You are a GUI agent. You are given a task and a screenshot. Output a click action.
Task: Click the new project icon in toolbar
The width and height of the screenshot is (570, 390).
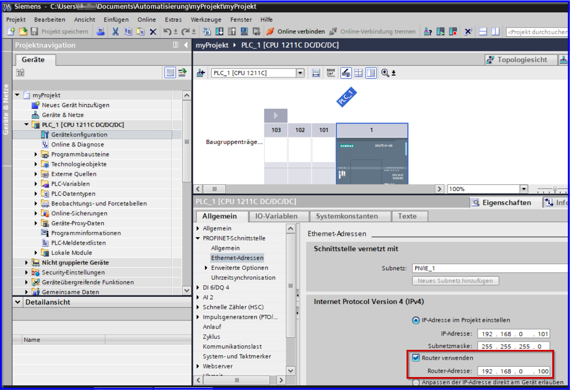click(x=11, y=32)
